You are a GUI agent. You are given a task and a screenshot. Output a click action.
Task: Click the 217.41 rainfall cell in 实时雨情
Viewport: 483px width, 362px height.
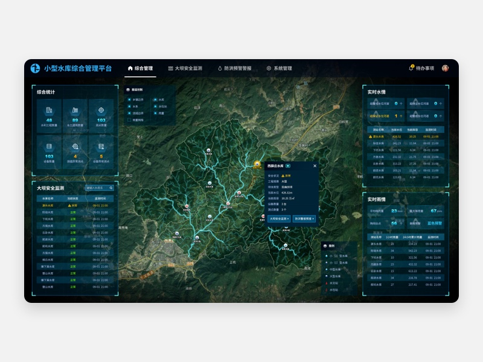(412, 285)
